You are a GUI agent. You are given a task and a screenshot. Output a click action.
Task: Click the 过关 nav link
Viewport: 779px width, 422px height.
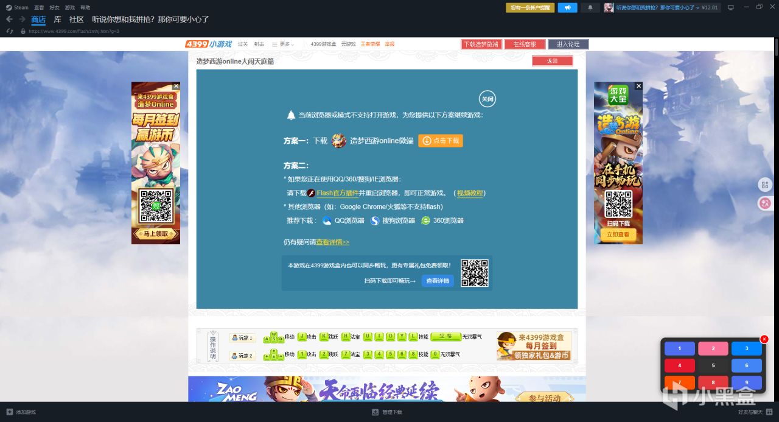tap(243, 44)
